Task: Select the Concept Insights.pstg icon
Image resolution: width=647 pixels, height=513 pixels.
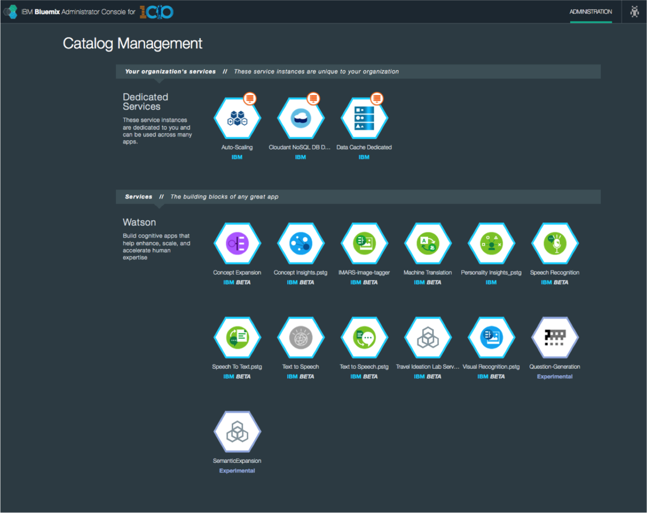Action: click(x=301, y=243)
